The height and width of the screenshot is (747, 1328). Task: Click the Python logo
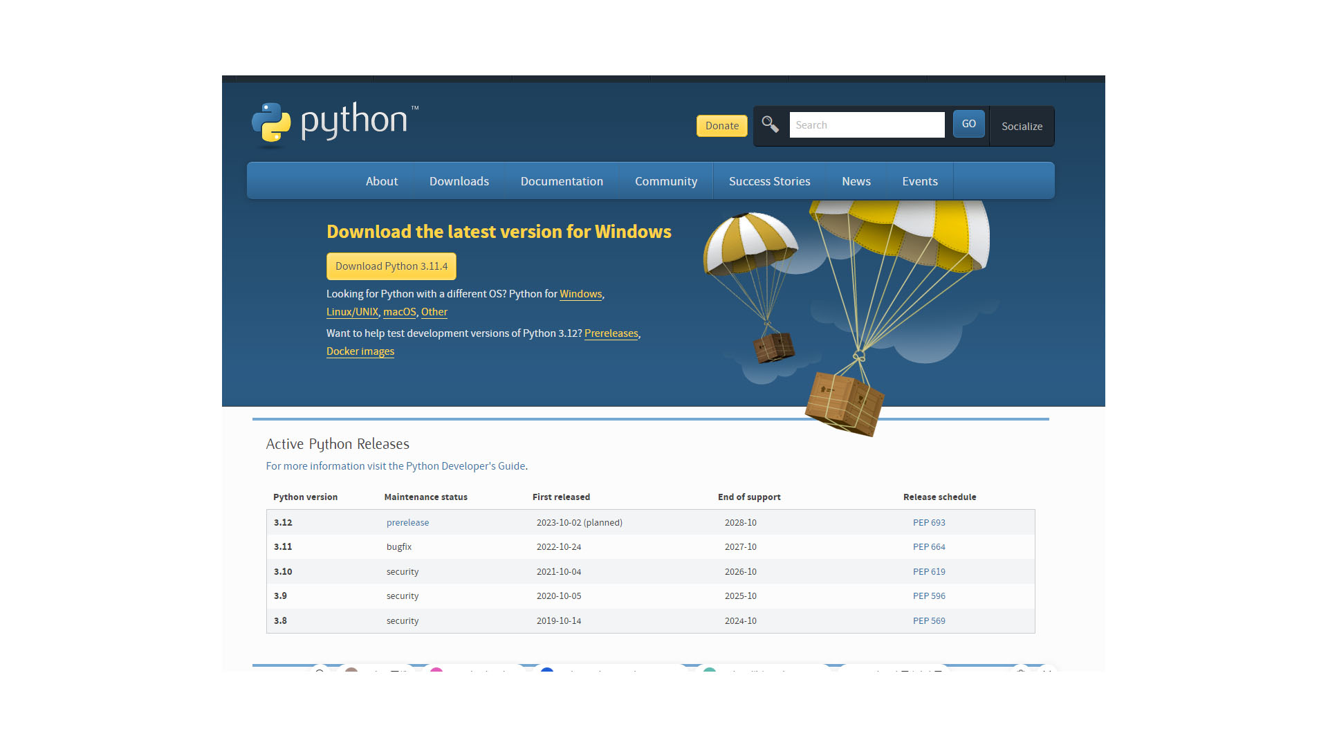click(335, 124)
